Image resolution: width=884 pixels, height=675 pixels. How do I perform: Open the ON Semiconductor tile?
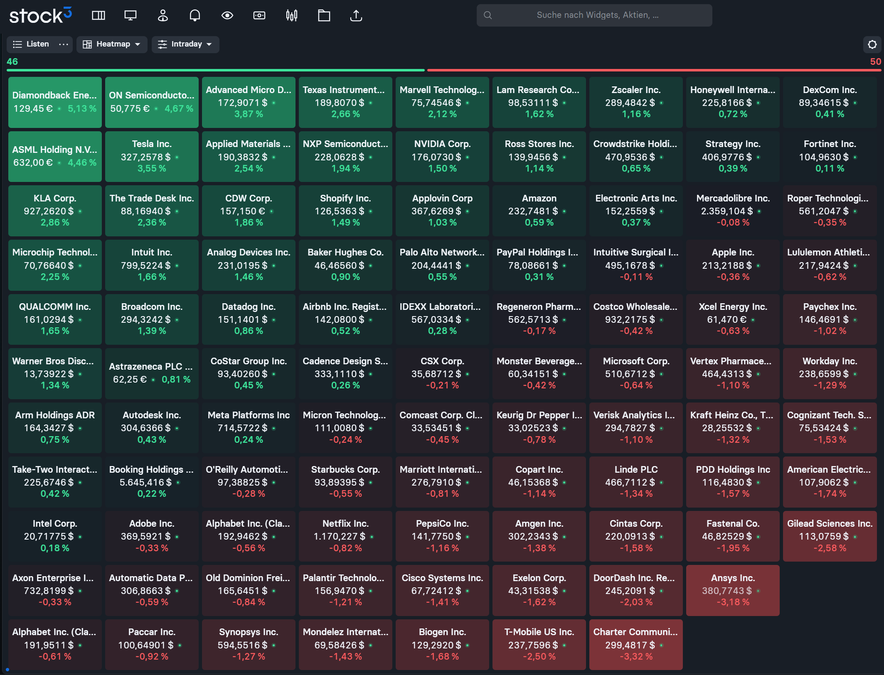tap(152, 102)
